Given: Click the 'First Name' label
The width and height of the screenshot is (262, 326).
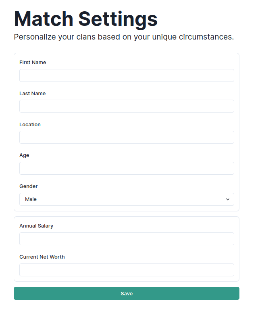Looking at the screenshot, I should point(33,63).
